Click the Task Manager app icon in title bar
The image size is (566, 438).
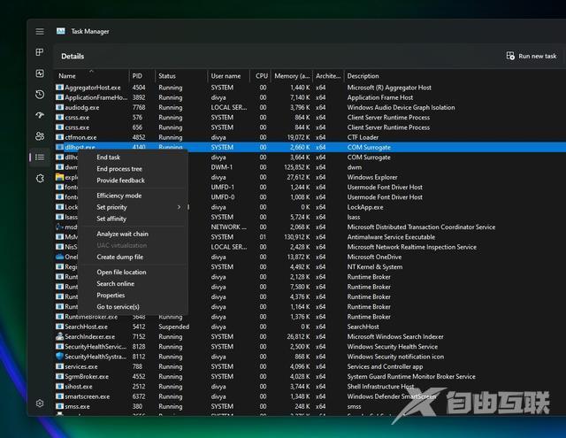click(61, 31)
